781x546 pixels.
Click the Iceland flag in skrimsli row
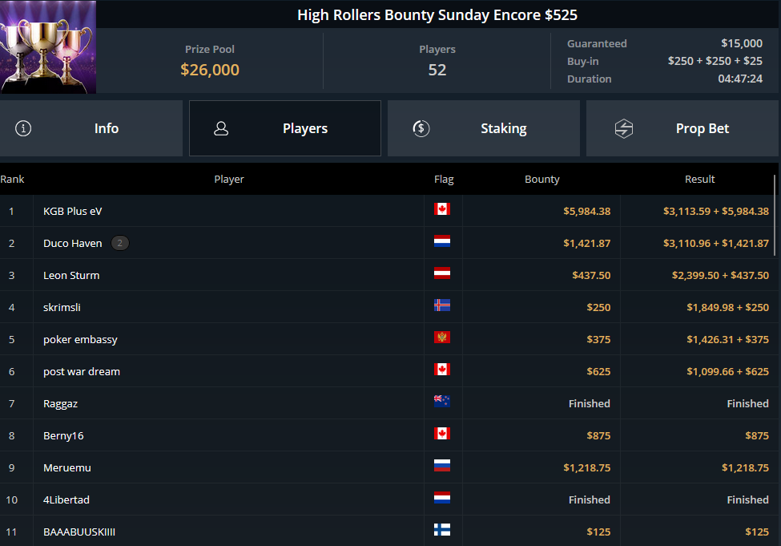pos(442,305)
